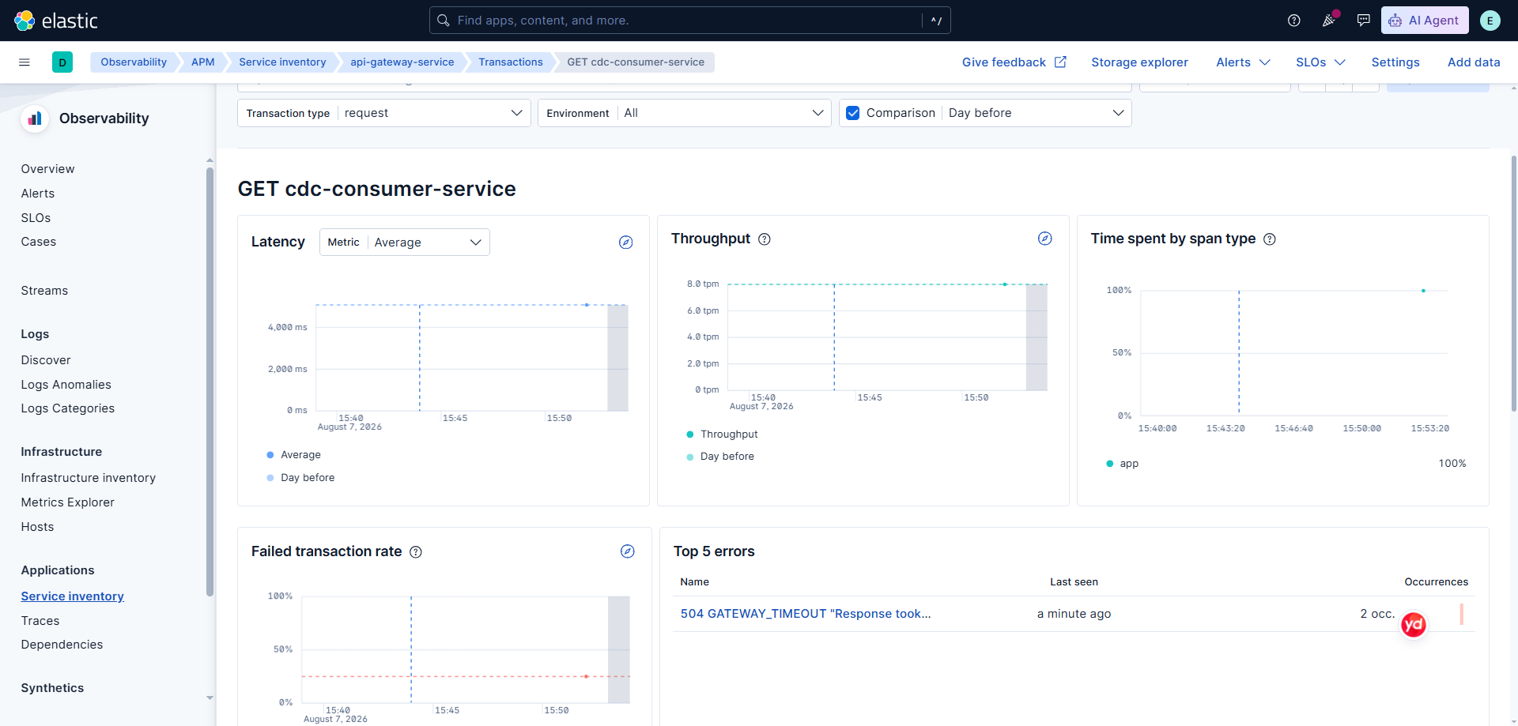Click the GET cdc-consumer-service breadcrumb
This screenshot has width=1518, height=726.
pos(636,62)
